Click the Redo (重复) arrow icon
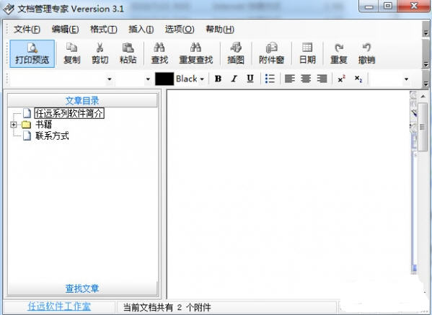Image resolution: width=432 pixels, height=315 pixels. (x=338, y=53)
